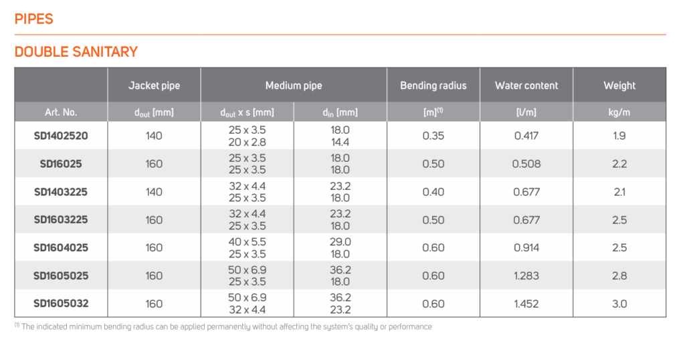Click the PIPES section heading
The image size is (685, 341).
pyautogui.click(x=34, y=19)
